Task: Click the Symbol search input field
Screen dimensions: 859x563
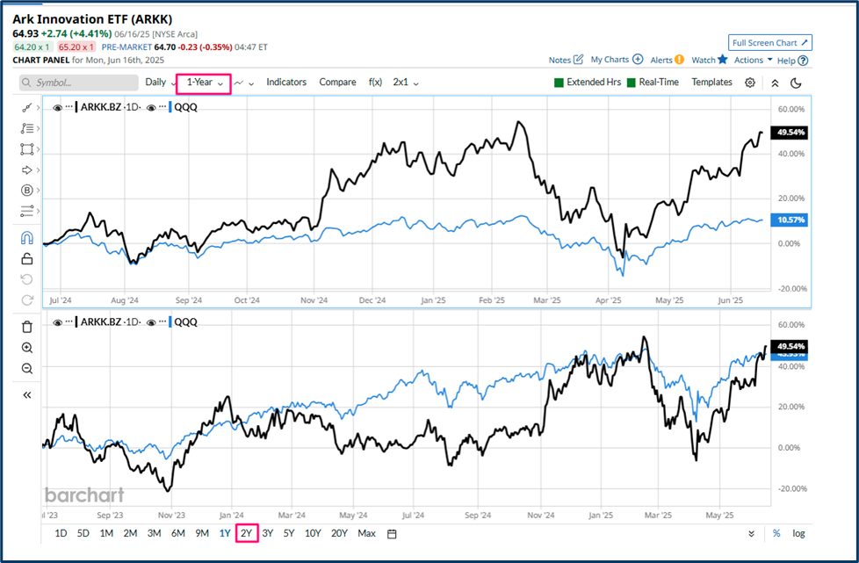Action: tap(77, 82)
